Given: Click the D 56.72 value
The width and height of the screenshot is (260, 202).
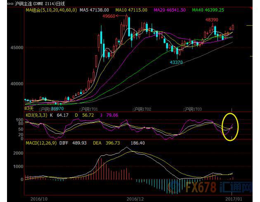Looking at the screenshot, I should click(85, 115).
